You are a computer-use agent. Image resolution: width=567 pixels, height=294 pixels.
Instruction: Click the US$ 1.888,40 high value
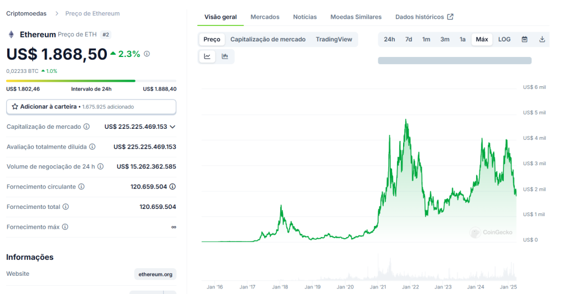(x=159, y=89)
